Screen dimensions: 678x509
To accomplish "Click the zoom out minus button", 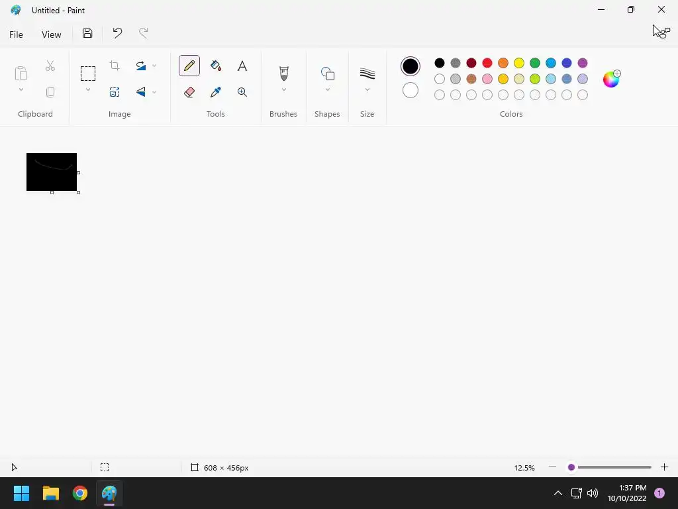I will tap(552, 467).
